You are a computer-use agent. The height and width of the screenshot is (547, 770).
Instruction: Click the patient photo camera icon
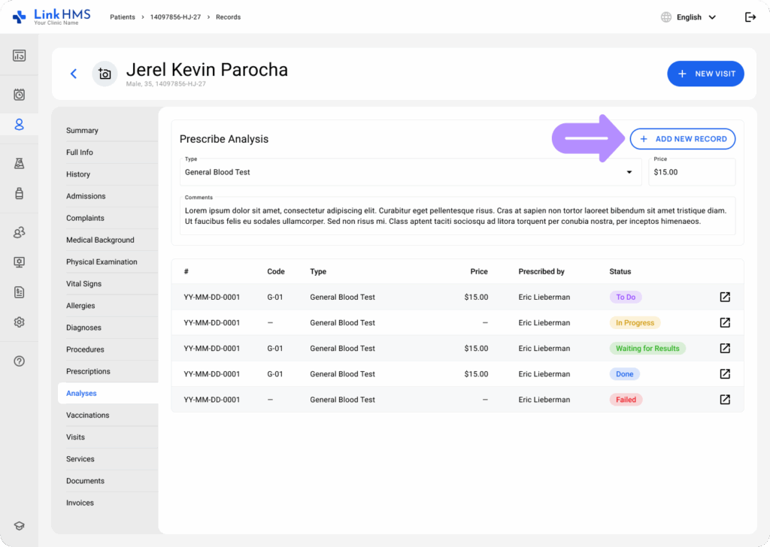coord(105,74)
